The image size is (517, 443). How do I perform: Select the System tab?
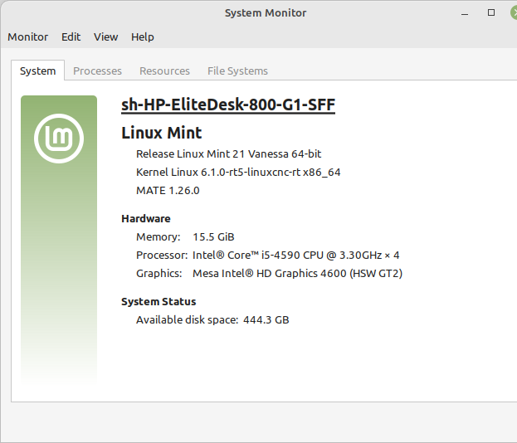coord(37,71)
